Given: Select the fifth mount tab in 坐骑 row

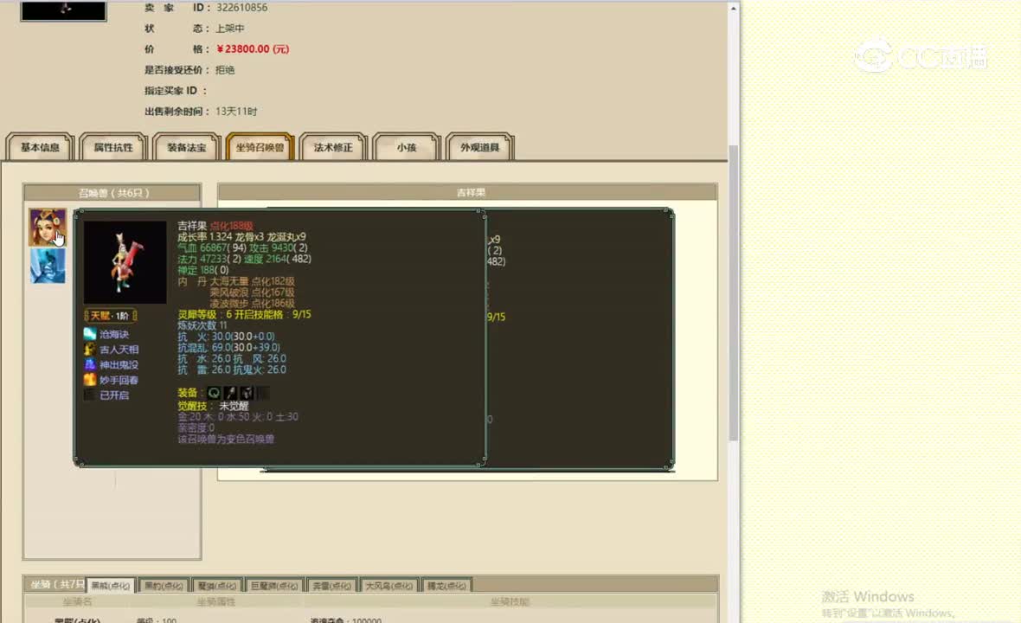Looking at the screenshot, I should (x=331, y=585).
